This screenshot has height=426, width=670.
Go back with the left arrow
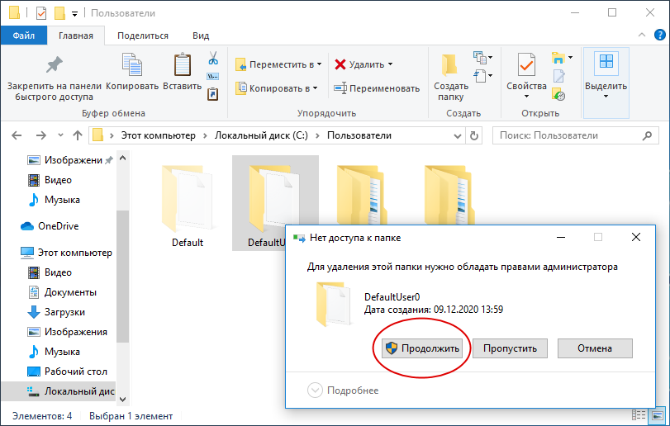point(17,135)
